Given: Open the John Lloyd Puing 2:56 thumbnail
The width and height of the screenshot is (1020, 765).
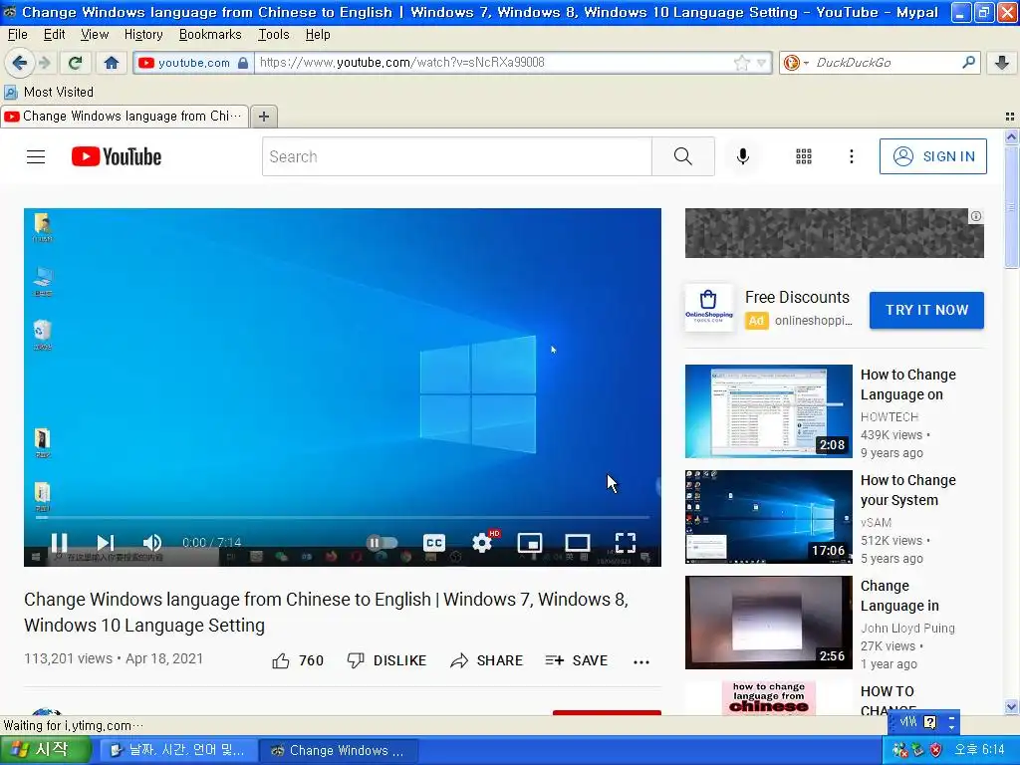Looking at the screenshot, I should click(768, 622).
